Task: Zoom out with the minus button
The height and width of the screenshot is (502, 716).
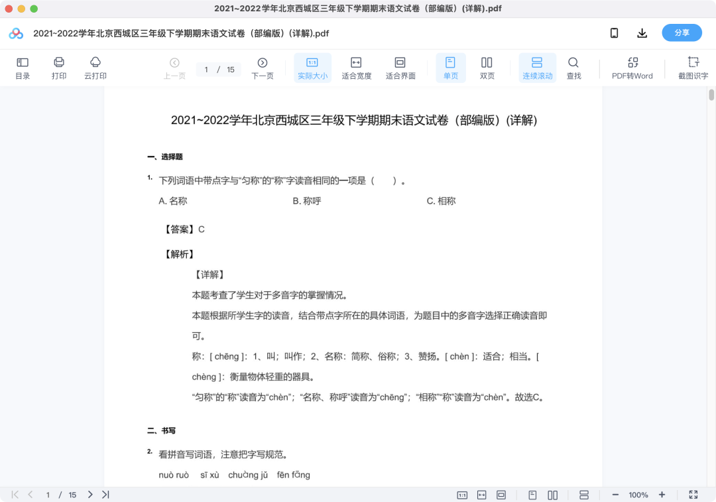Action: 615,495
